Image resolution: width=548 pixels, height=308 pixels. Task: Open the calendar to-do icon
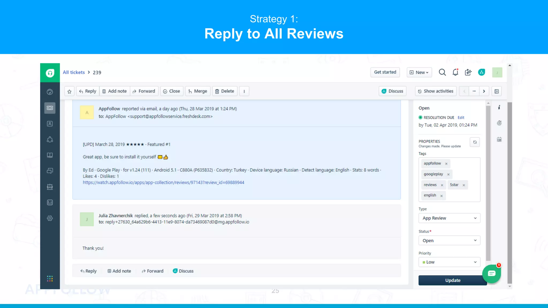[x=499, y=139]
